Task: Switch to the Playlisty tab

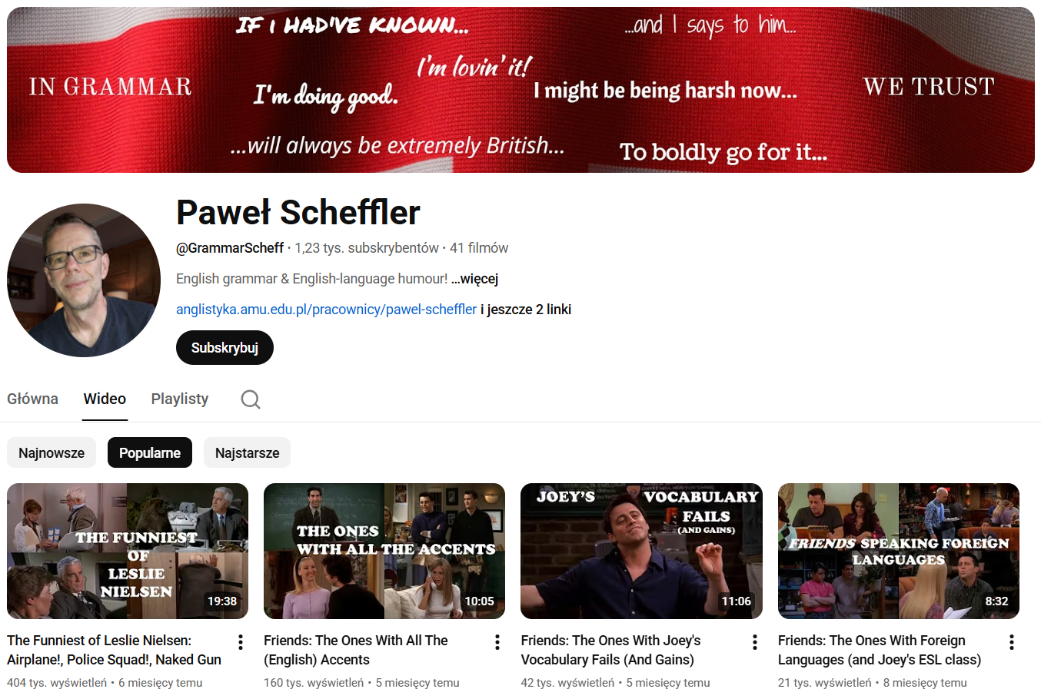Action: pos(180,399)
